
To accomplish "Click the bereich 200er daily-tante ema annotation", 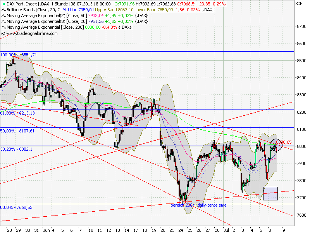I will click(x=198, y=205).
